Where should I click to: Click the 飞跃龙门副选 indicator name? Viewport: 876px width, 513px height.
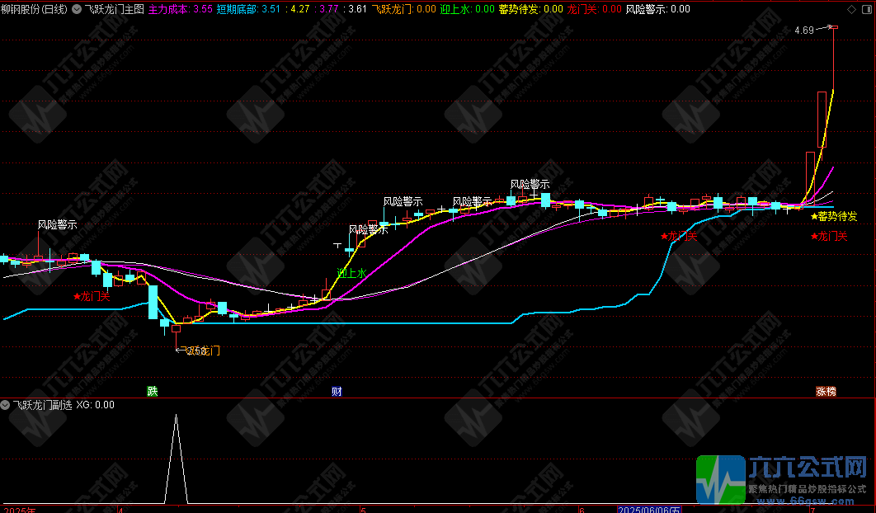pos(42,405)
